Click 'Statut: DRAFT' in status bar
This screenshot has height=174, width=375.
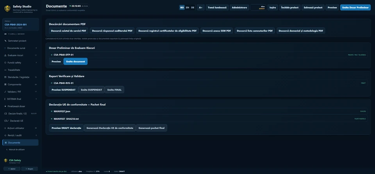[120, 171]
